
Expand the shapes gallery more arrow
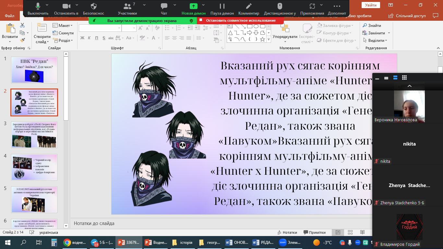click(269, 39)
